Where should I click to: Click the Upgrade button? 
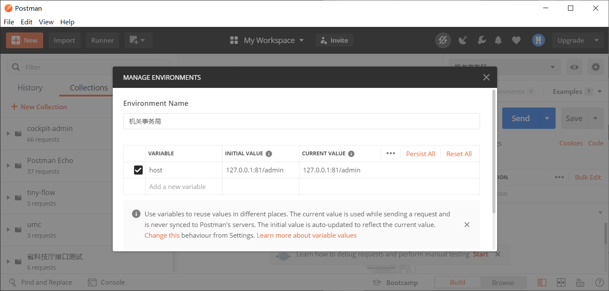[571, 41]
